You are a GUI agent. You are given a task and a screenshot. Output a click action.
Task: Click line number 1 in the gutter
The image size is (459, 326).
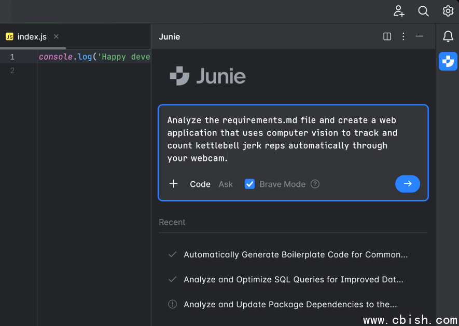pyautogui.click(x=12, y=57)
